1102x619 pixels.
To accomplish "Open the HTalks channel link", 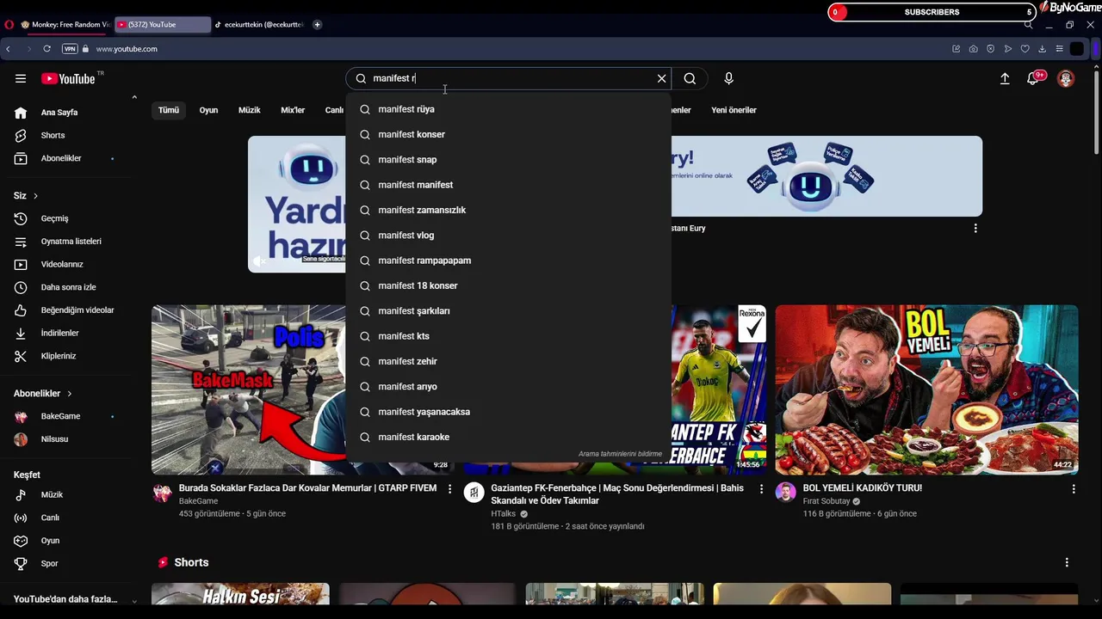I will pyautogui.click(x=504, y=514).
